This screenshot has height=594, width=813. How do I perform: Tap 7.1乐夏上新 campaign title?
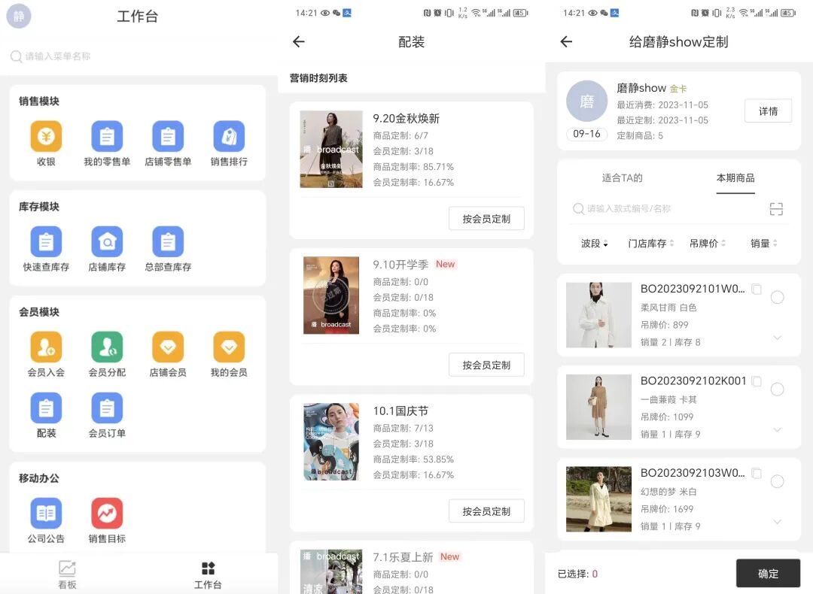402,557
